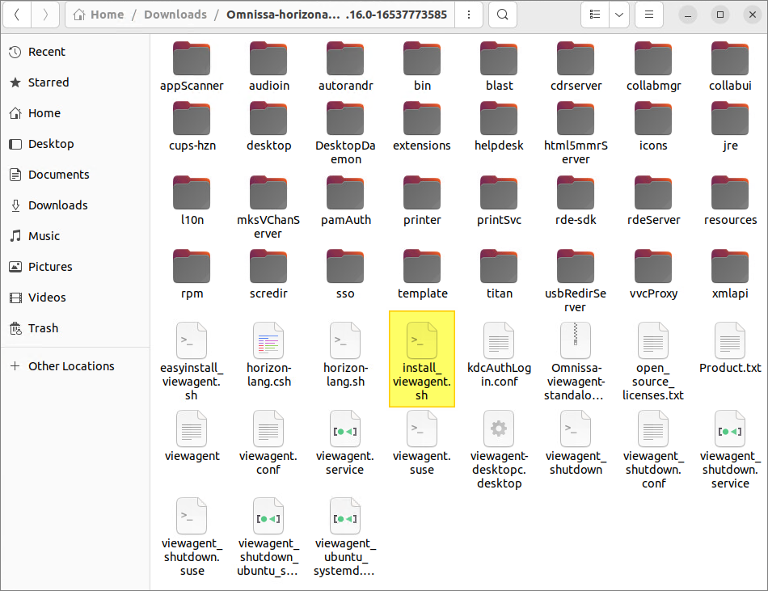
Task: Select the viewagent.service file icon
Action: tap(345, 429)
